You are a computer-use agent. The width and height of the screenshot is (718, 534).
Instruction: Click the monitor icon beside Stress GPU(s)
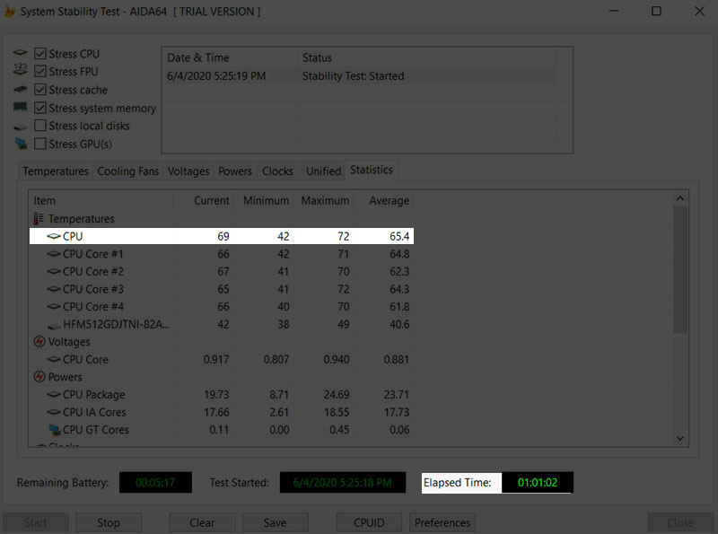coord(21,144)
